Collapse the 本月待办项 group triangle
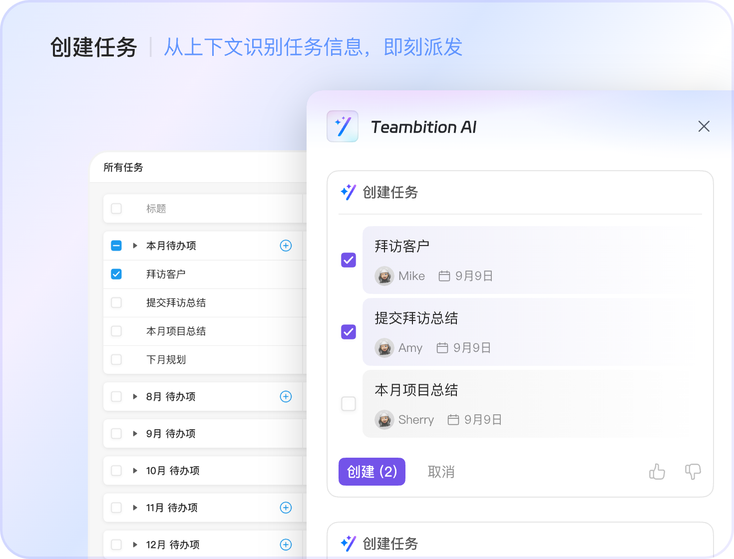Screen dimensions: 734x559 click(x=135, y=246)
